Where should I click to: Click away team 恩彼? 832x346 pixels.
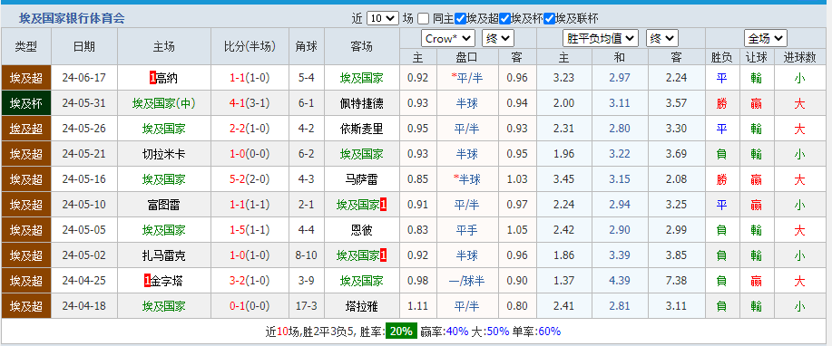point(361,230)
